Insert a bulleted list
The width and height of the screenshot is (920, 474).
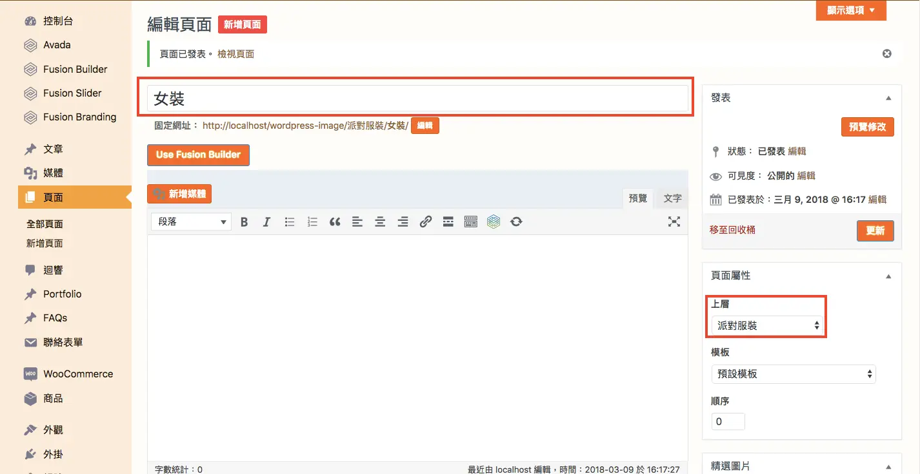tap(290, 222)
